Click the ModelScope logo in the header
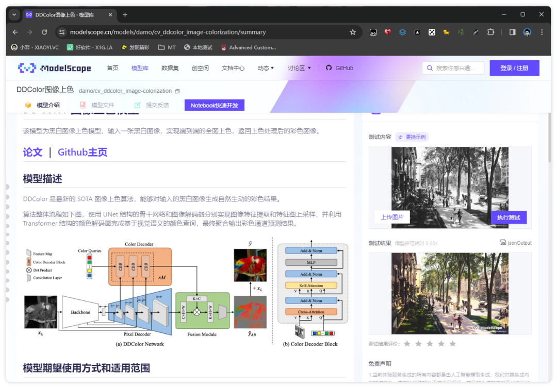The height and width of the screenshot is (388, 557). click(54, 68)
